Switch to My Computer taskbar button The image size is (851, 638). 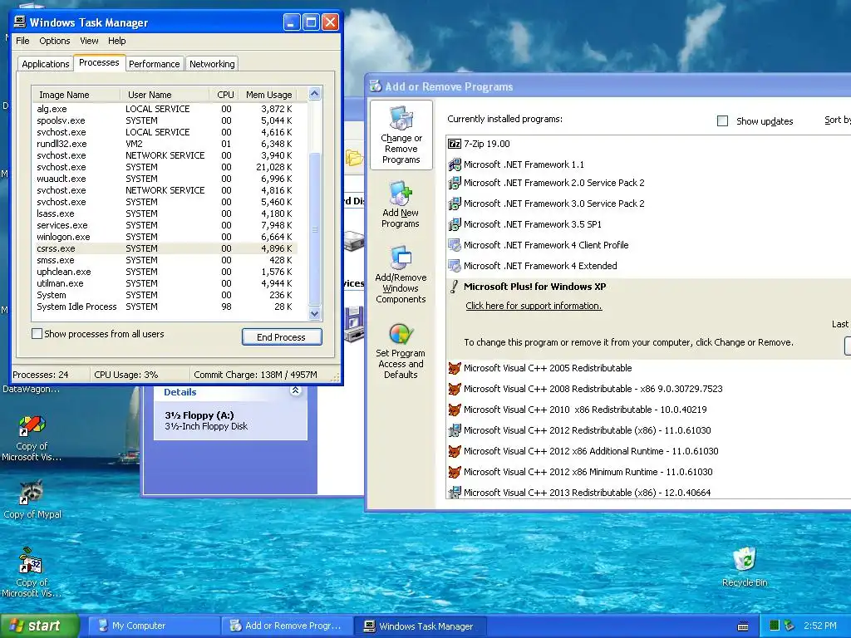[x=154, y=626]
